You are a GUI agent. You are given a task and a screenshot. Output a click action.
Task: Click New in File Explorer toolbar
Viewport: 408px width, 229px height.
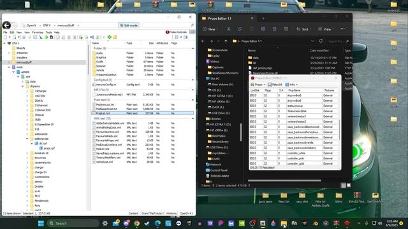210,29
